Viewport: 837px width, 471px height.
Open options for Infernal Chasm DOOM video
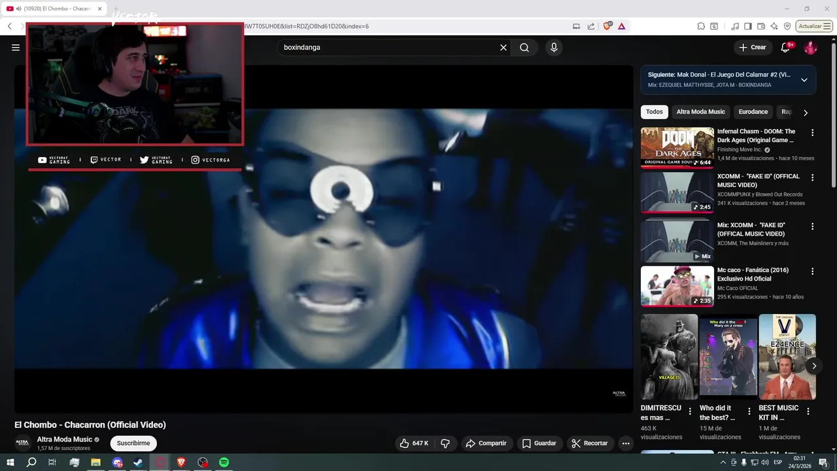[813, 133]
